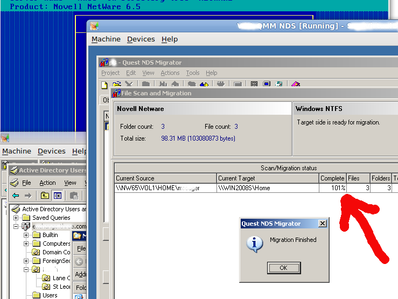
Task: Click the VirtualBox icon in the NDS window title bar
Action: point(94,26)
